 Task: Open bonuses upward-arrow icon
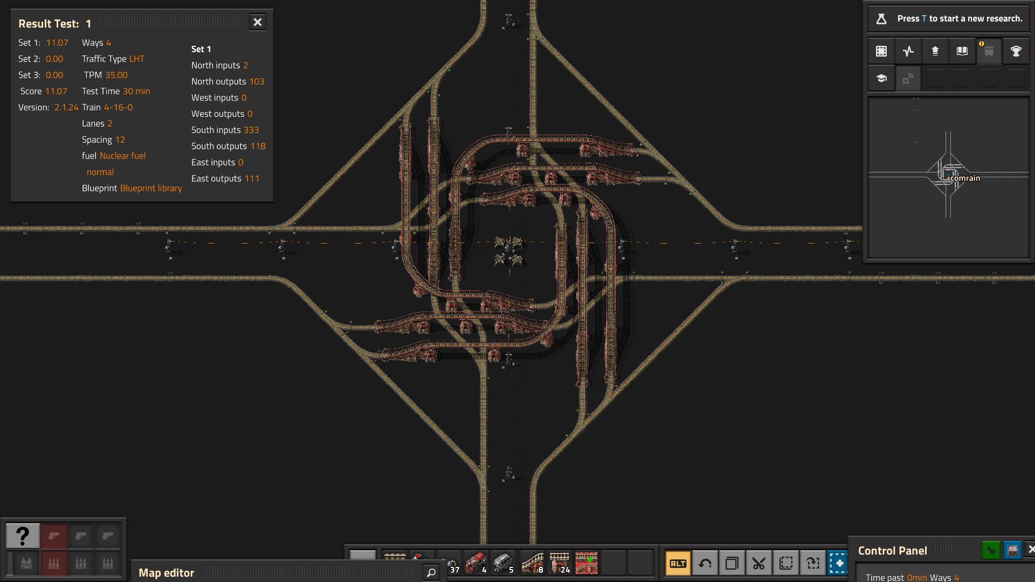(x=935, y=51)
